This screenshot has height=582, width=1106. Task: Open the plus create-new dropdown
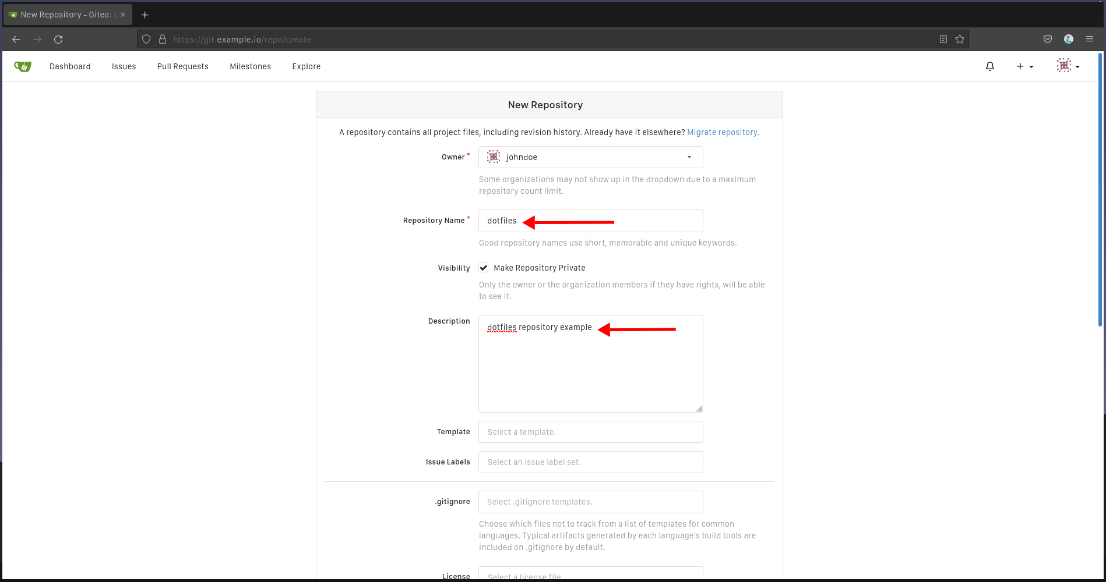point(1024,67)
